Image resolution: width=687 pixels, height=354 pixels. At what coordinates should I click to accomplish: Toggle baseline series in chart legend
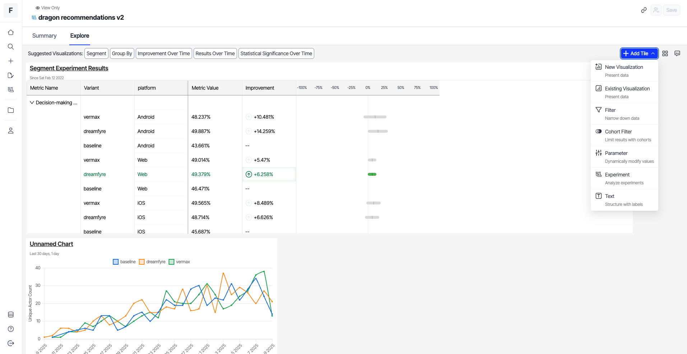click(124, 262)
